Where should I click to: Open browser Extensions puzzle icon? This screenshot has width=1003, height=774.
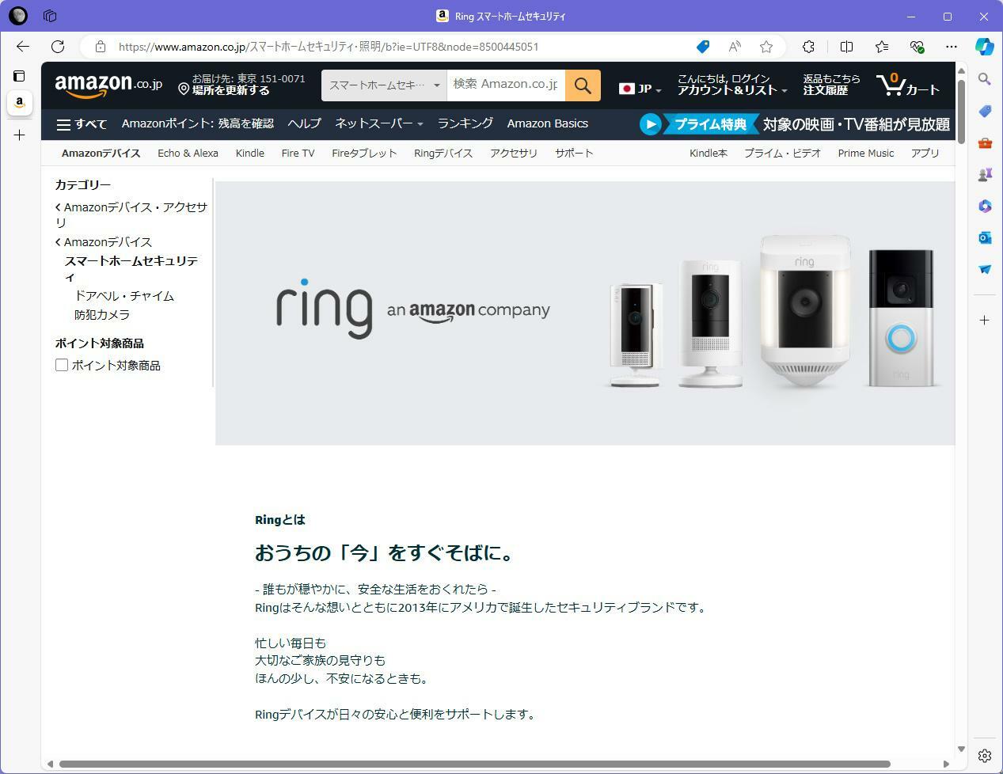[x=808, y=47]
